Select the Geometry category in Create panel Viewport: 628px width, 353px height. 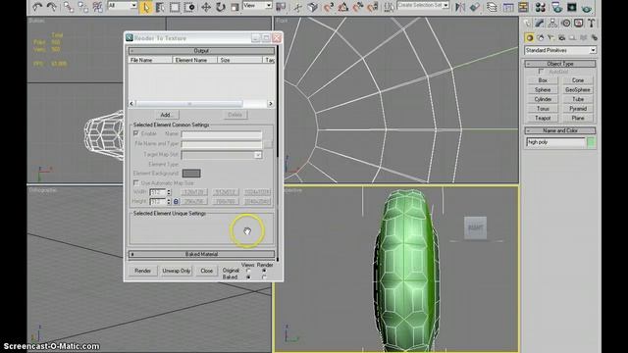pos(530,37)
